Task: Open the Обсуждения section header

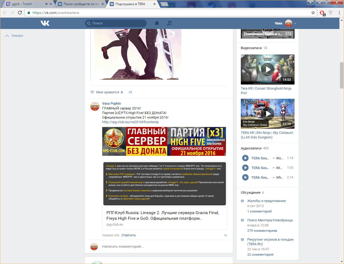Action: [x=250, y=193]
